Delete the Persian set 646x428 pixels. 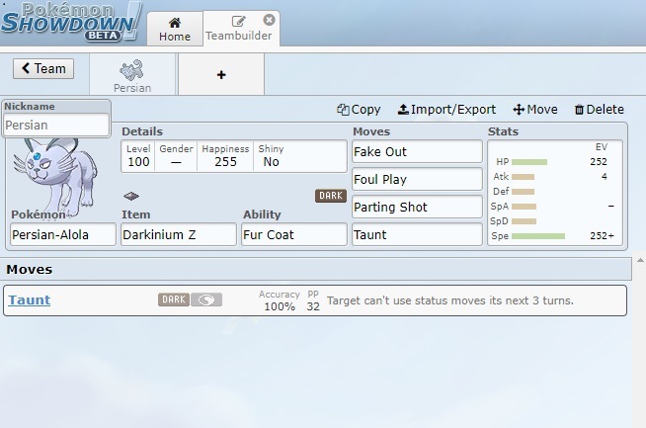tap(599, 110)
